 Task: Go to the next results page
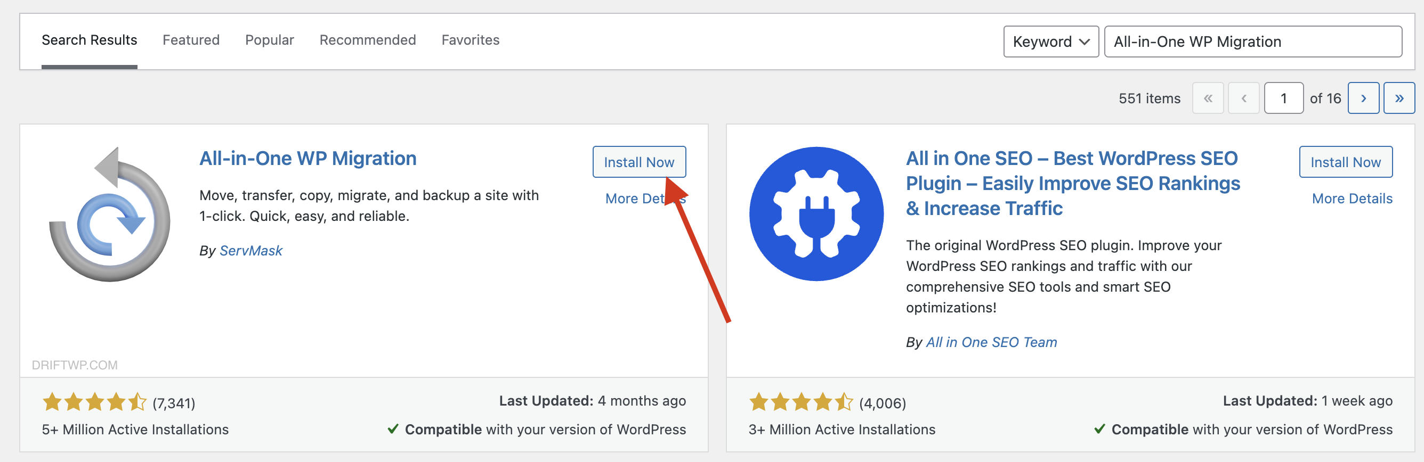click(1363, 98)
